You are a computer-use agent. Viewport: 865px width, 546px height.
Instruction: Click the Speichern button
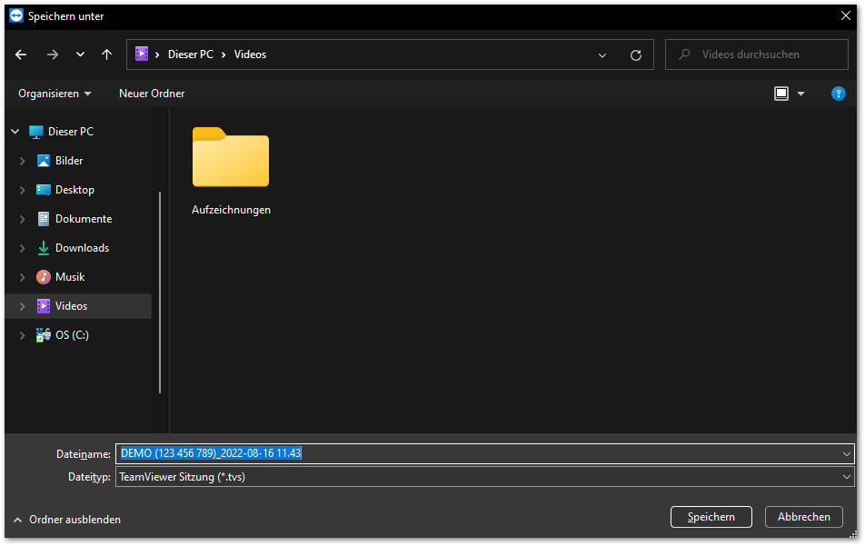click(x=711, y=517)
